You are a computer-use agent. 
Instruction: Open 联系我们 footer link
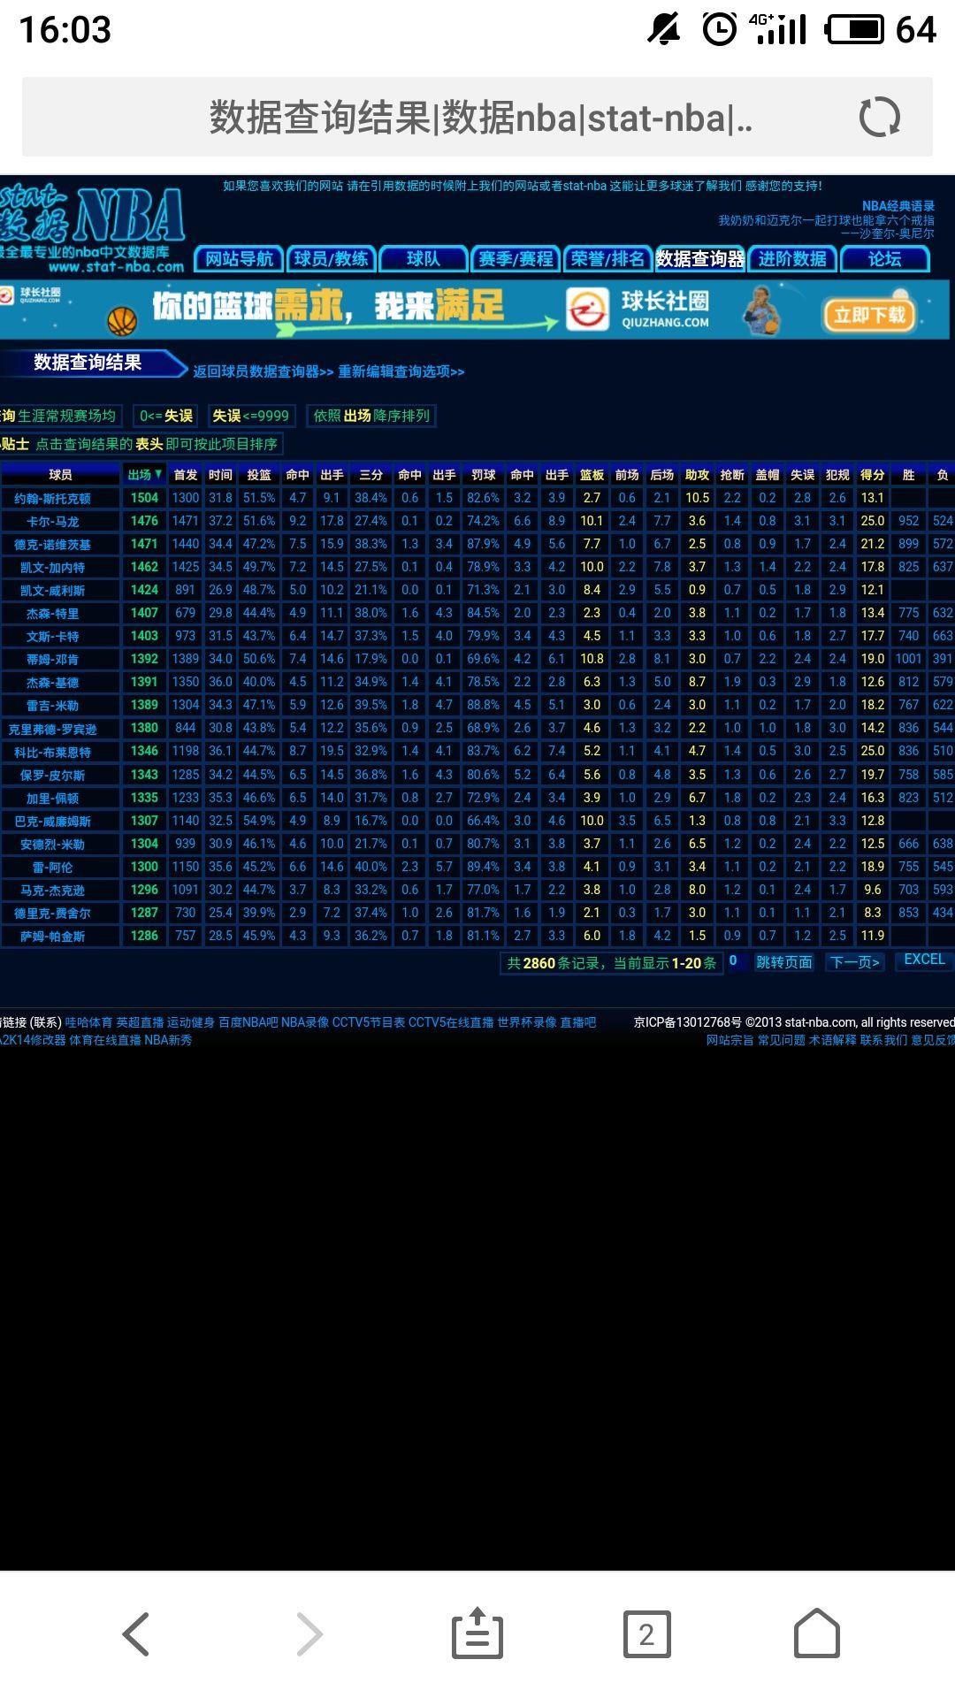883,1040
